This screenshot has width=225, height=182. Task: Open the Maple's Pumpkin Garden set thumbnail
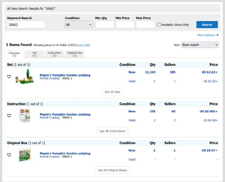[x=25, y=76]
